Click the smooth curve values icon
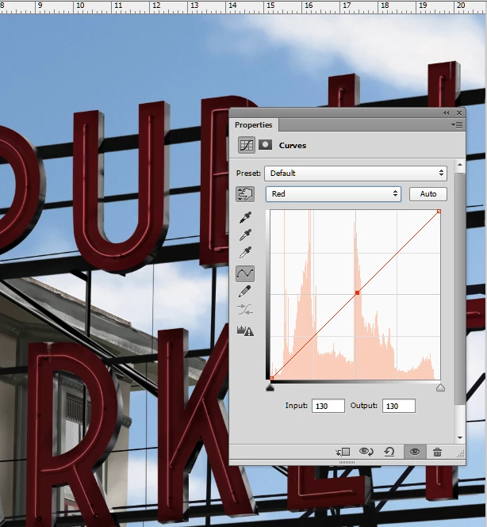 245,309
